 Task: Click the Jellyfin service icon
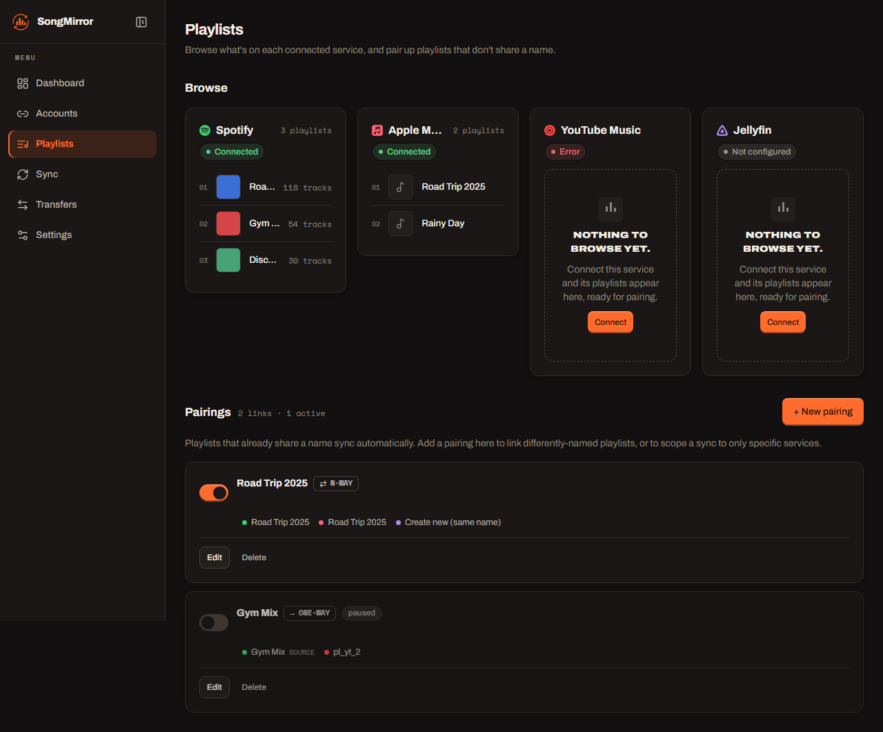[x=722, y=130]
